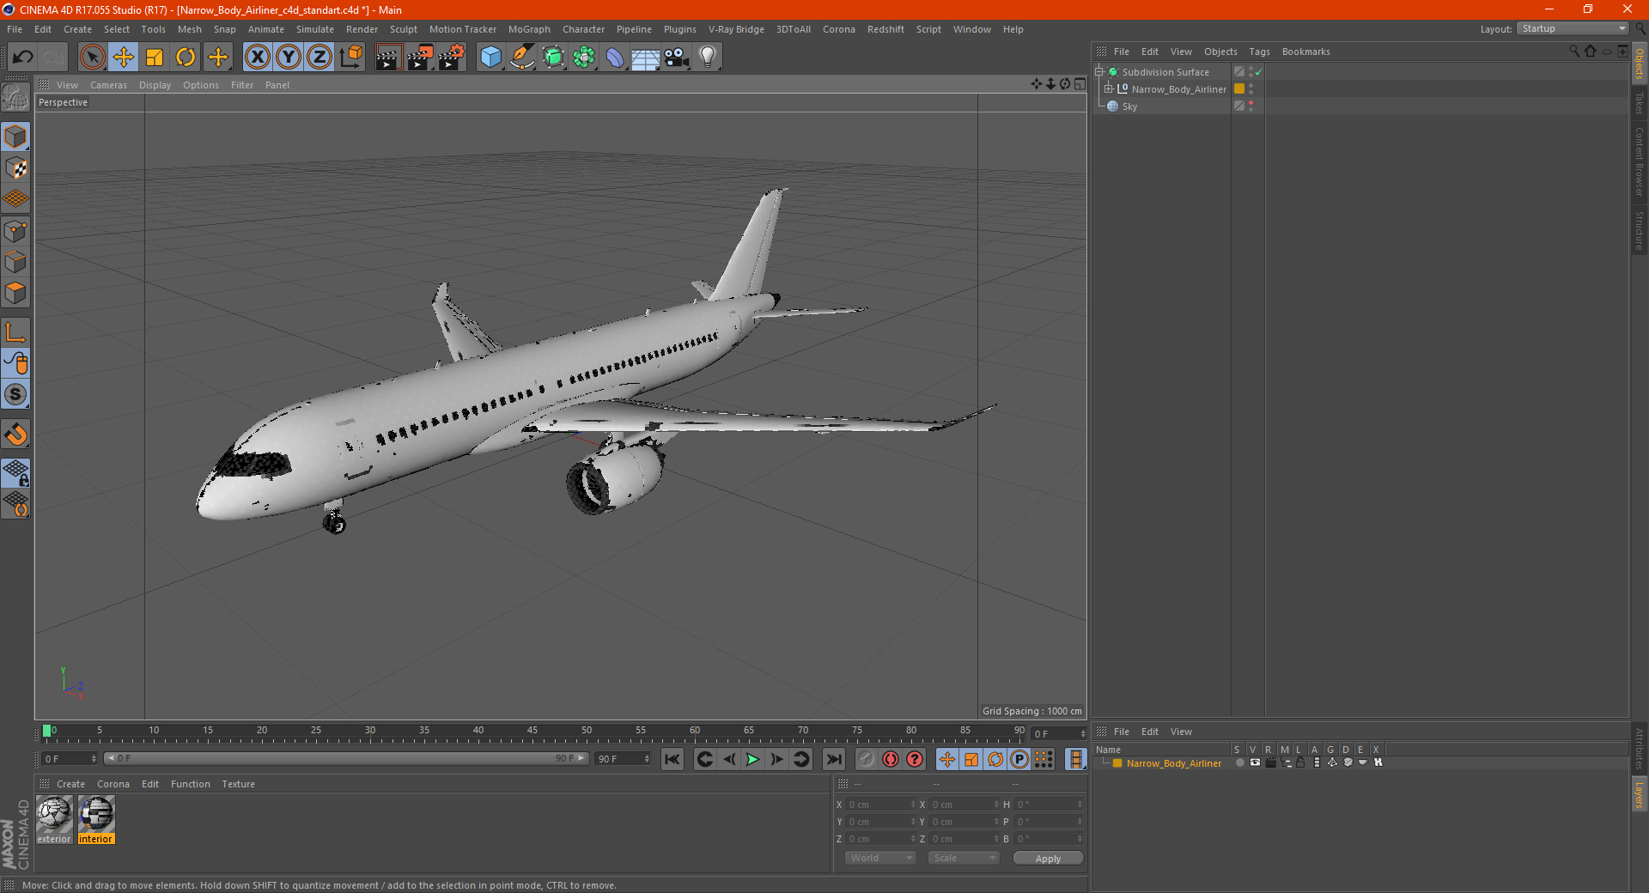
Task: Activate the Scale tool
Action: coord(155,58)
